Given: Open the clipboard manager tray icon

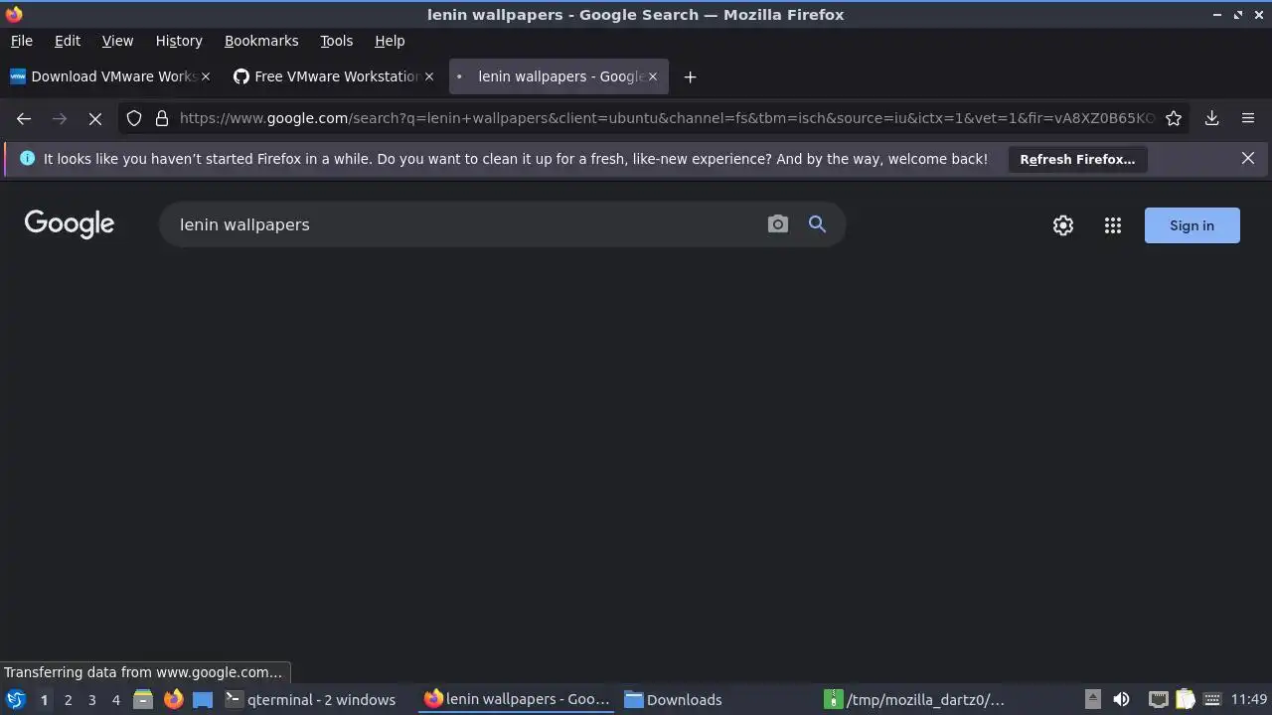Looking at the screenshot, I should click(1185, 699).
